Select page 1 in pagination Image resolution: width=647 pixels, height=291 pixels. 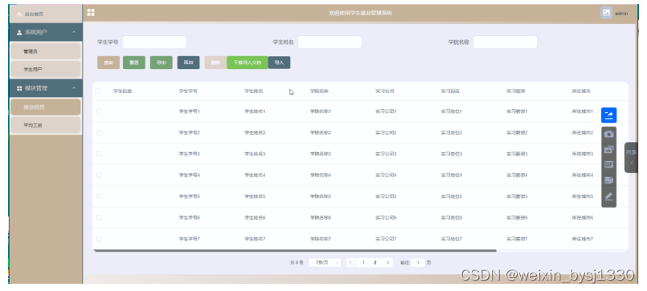click(363, 262)
